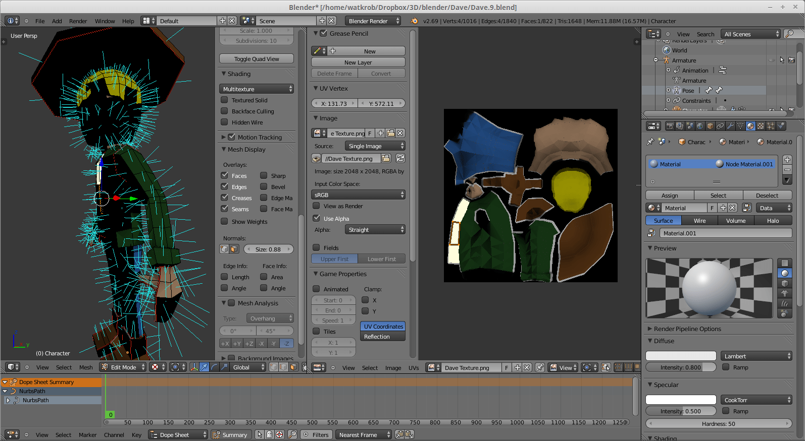Click the outliner search magnifier icon

(788, 34)
